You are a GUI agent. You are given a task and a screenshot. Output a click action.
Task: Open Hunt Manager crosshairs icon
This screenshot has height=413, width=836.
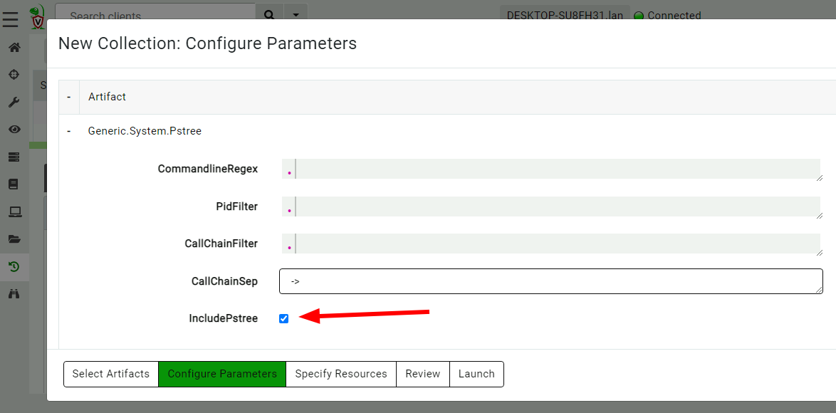click(14, 75)
